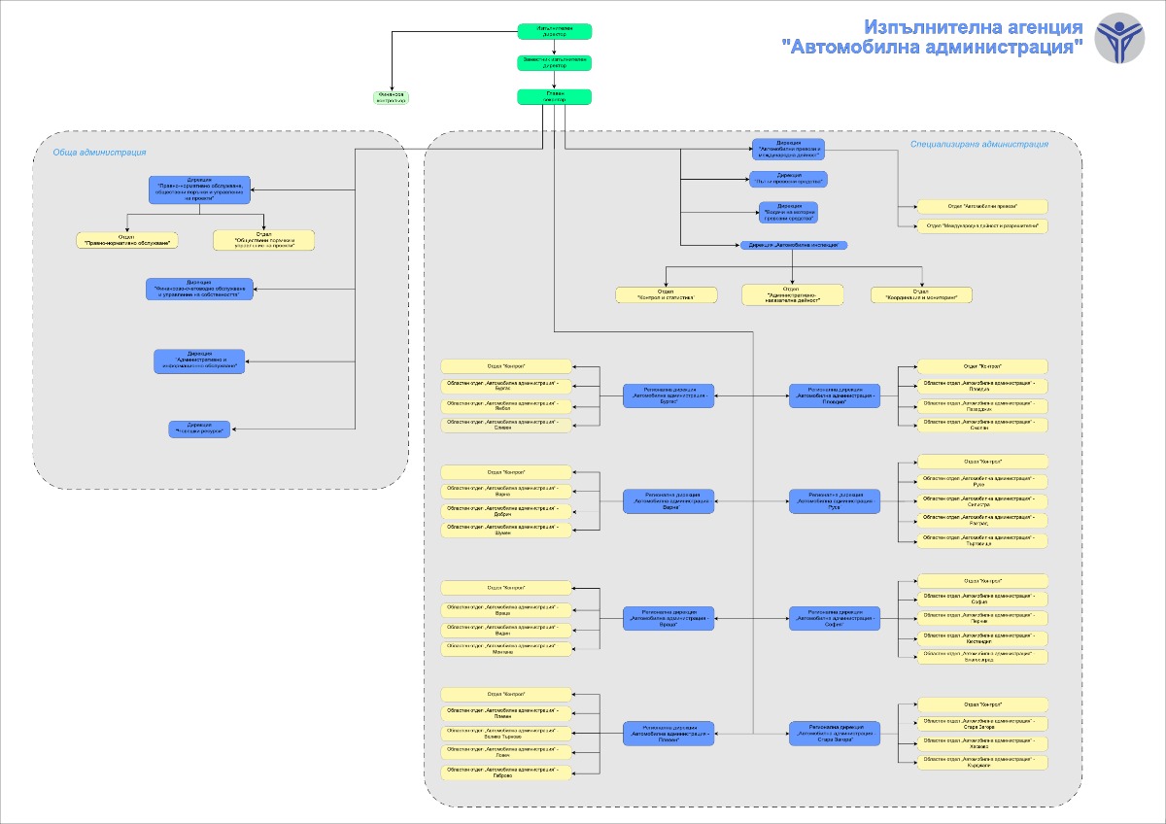Select Областен отдел Стара Загора yellow box

point(983,724)
